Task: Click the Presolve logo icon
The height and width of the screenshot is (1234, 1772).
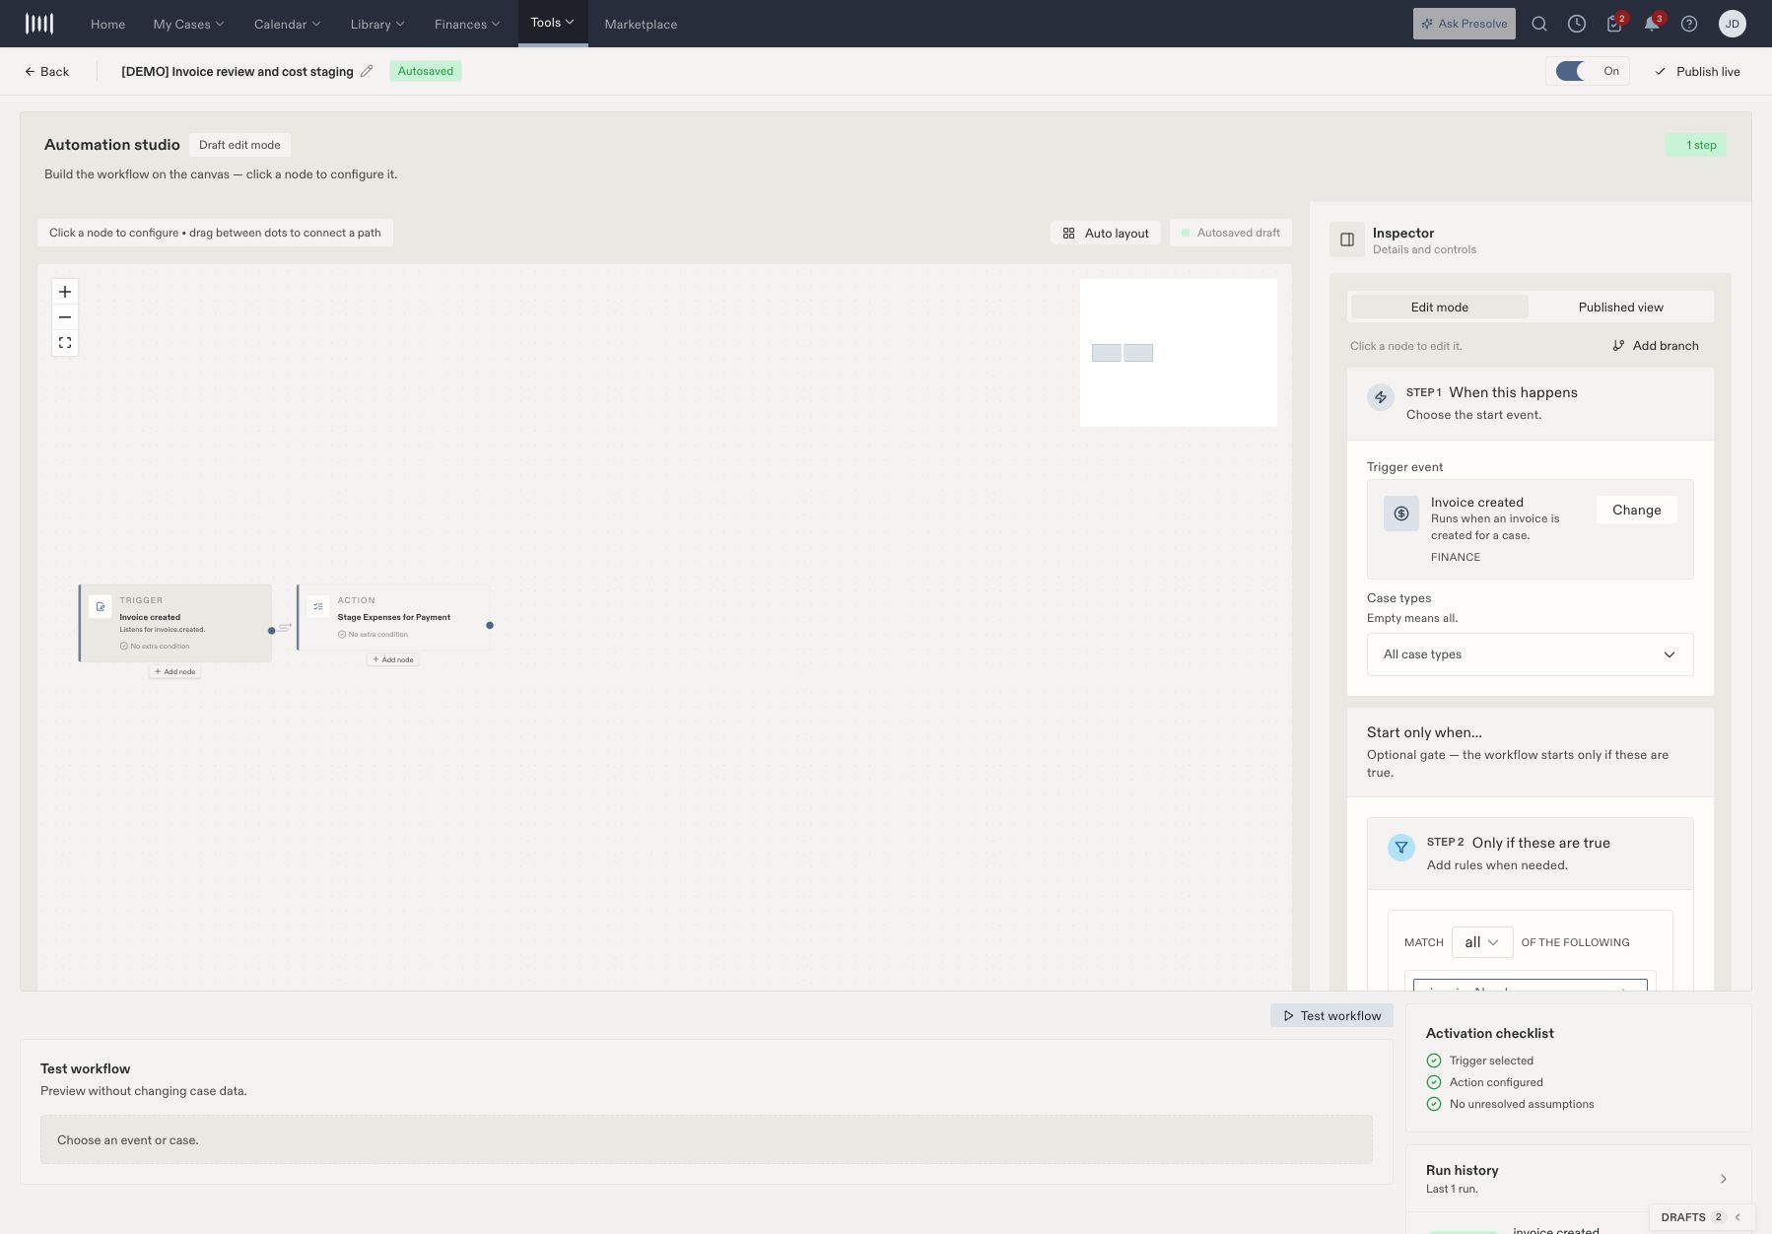Action: [x=39, y=24]
